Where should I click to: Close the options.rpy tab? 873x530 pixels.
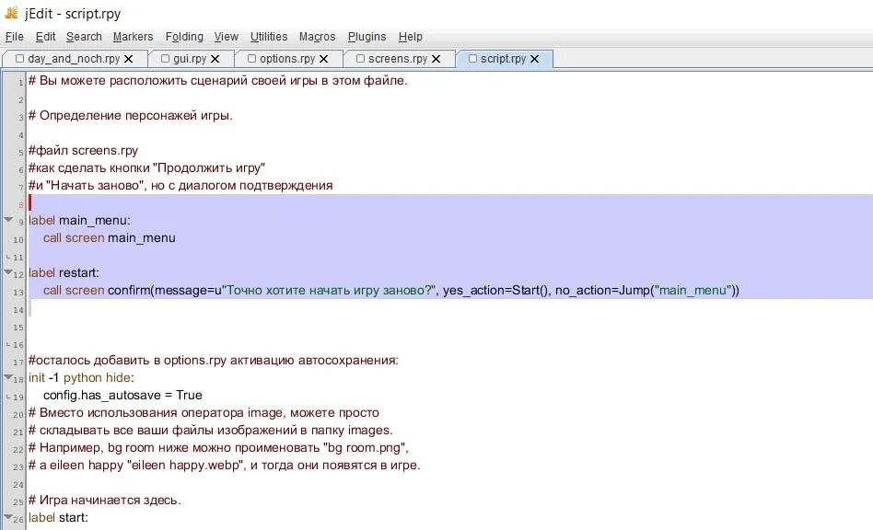point(323,59)
